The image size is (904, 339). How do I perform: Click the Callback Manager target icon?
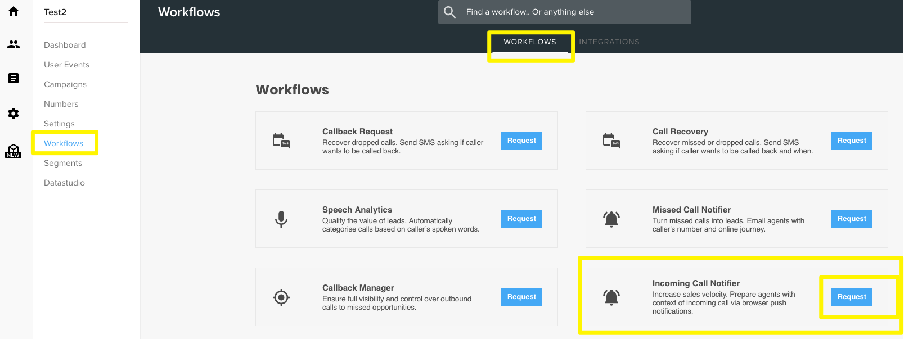tap(281, 297)
